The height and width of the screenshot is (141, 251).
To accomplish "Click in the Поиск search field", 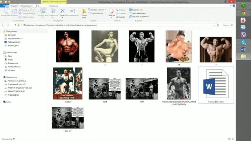I will coord(227,25).
